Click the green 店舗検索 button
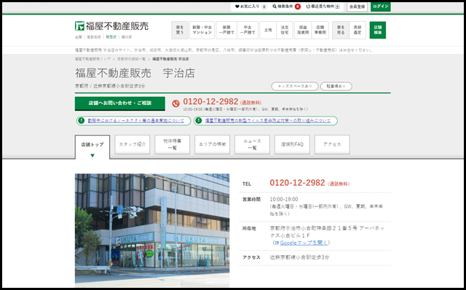 [x=378, y=30]
